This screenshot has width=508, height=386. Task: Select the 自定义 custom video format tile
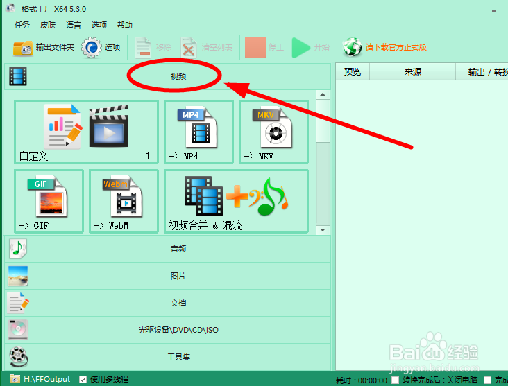[x=86, y=132]
